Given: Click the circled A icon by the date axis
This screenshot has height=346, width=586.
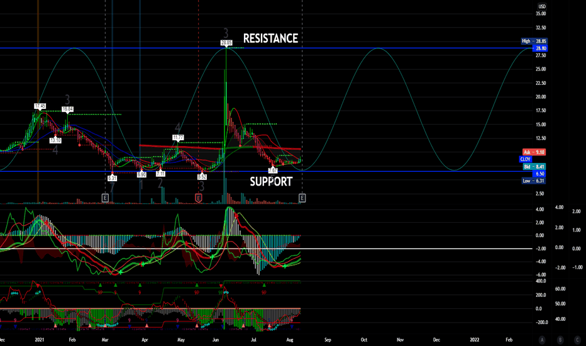Looking at the screenshot, I should pyautogui.click(x=542, y=340).
